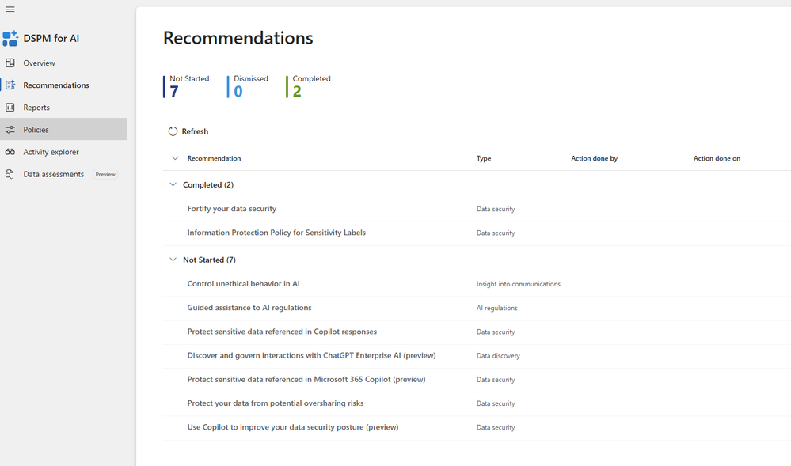Open Control unethical behavior in AI
The image size is (791, 466).
point(243,284)
